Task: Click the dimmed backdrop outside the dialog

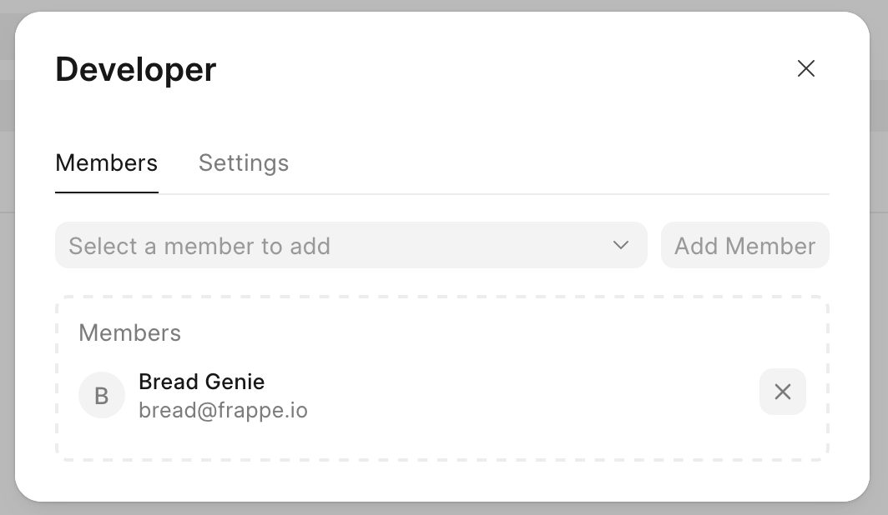Action: 878,250
